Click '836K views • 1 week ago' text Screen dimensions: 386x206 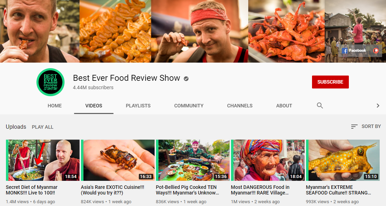tap(181, 201)
